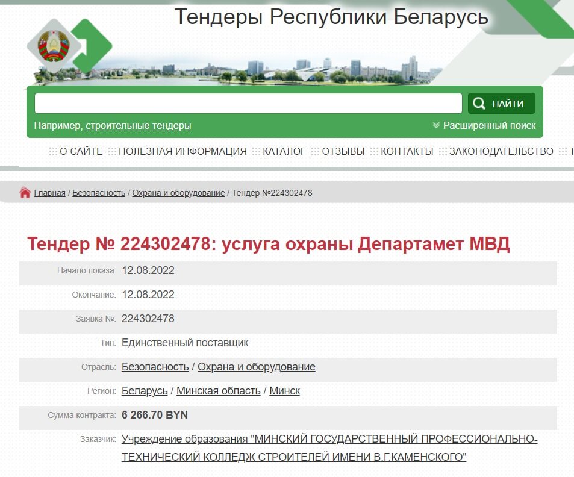This screenshot has width=574, height=477.
Task: Open the Минск region link
Action: (284, 391)
